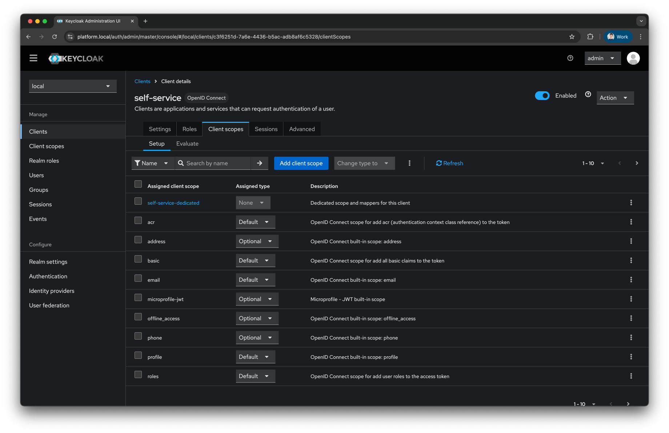The width and height of the screenshot is (669, 433).
Task: Click the user avatar icon
Action: tap(633, 58)
